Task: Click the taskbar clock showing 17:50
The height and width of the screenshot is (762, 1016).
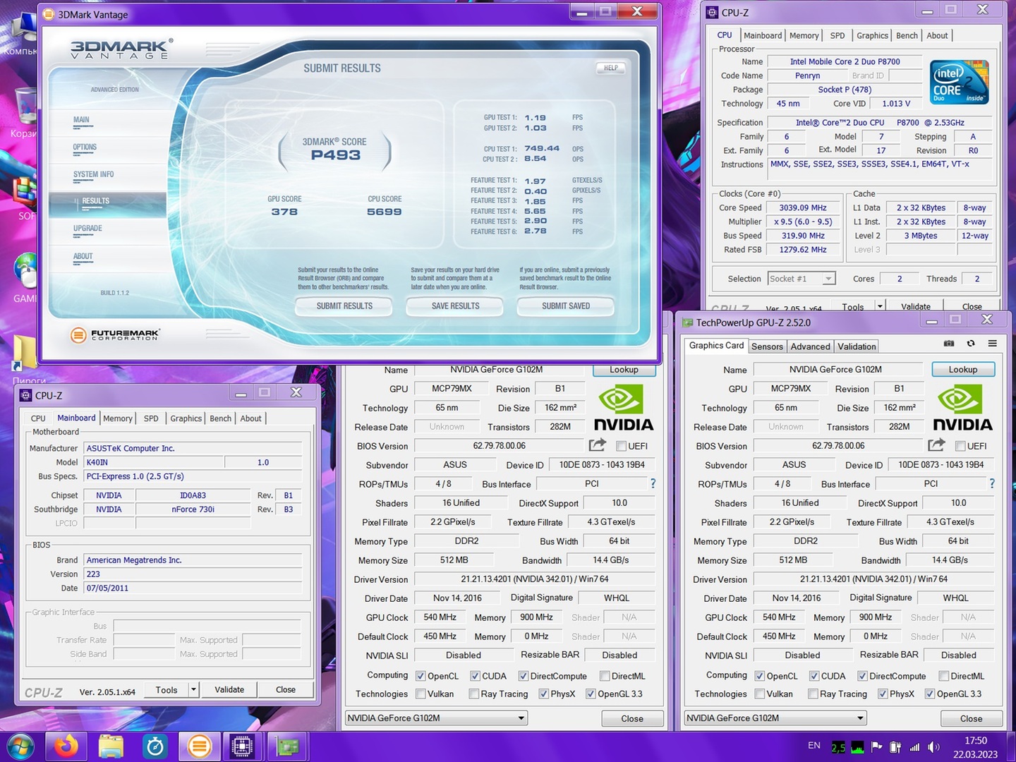Action: point(976,741)
